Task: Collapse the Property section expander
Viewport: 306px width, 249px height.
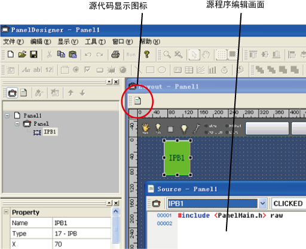Action: click(6, 212)
